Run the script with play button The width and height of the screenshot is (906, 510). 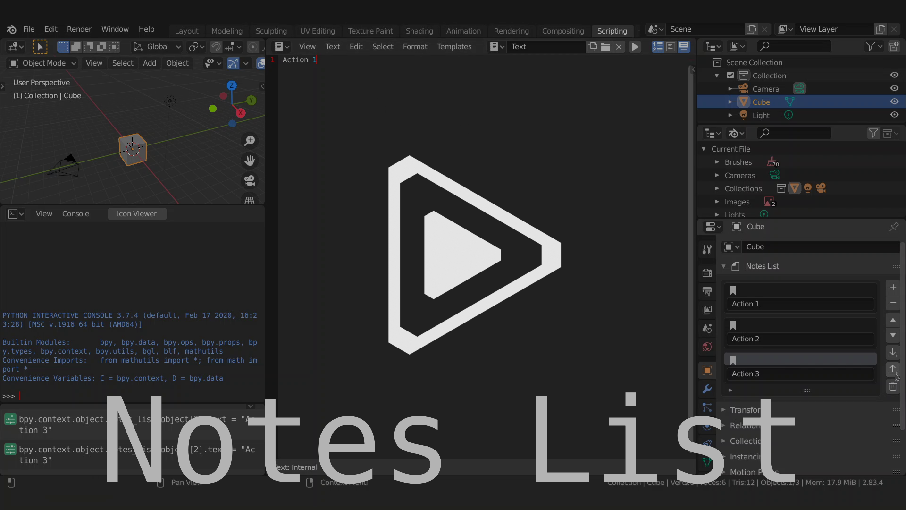coord(635,47)
